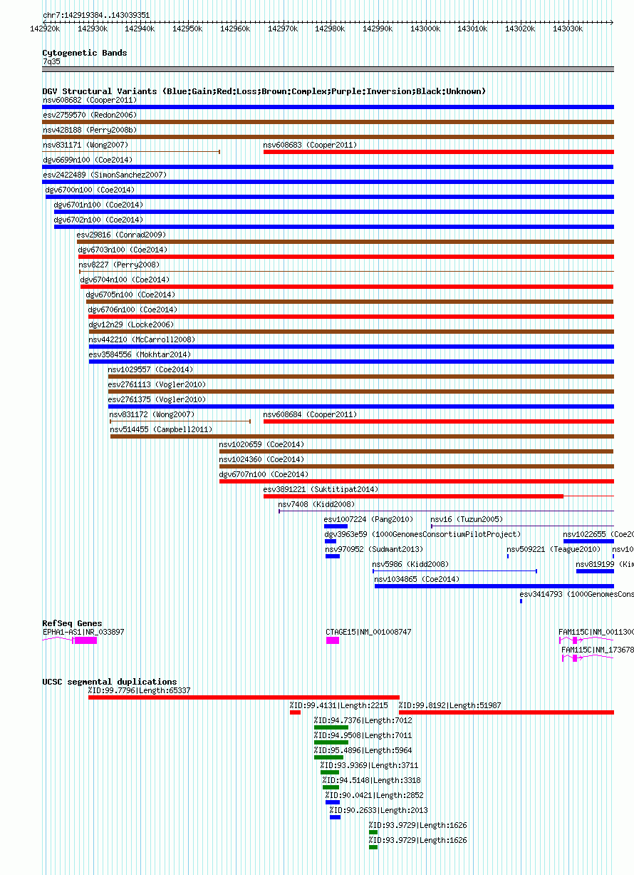Open variant nsv970952 (Sudmant2013) label
Image resolution: width=634 pixels, height=875 pixels.
click(x=375, y=549)
